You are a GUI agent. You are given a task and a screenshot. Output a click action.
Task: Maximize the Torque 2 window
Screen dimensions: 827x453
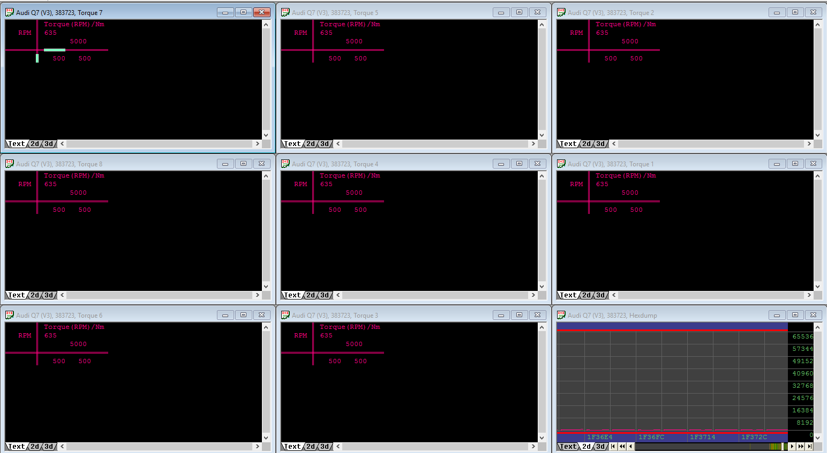pos(795,12)
